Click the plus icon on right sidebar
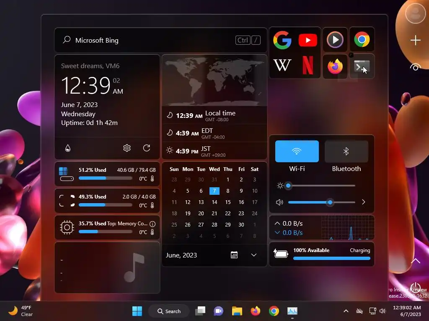 pyautogui.click(x=415, y=40)
